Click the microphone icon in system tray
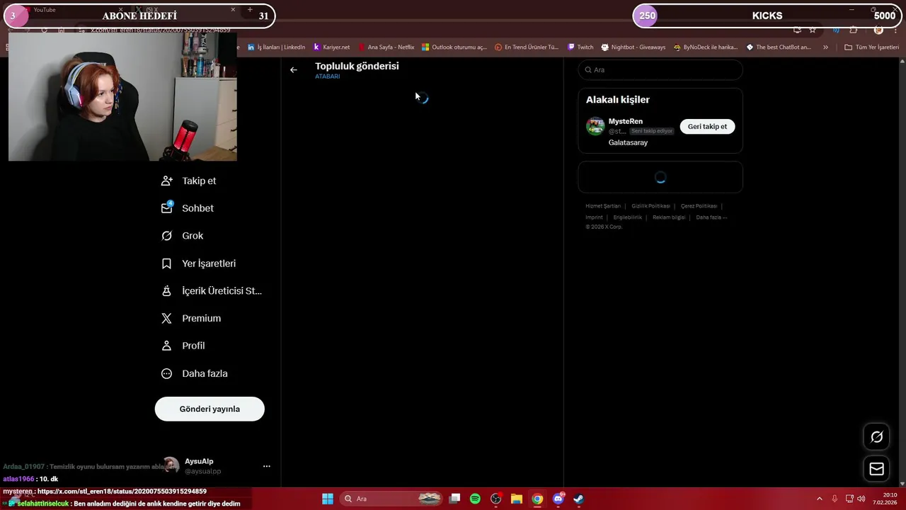The image size is (906, 510). [835, 499]
